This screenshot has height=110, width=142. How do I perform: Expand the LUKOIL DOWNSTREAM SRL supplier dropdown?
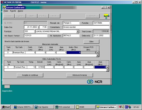click(78, 32)
